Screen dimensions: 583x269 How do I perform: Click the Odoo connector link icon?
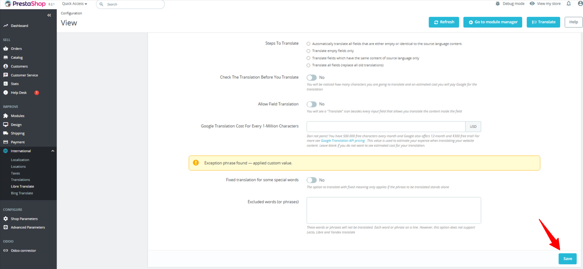point(5,250)
